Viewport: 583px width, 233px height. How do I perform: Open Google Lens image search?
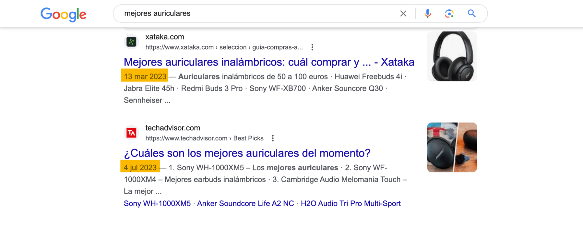(x=449, y=13)
